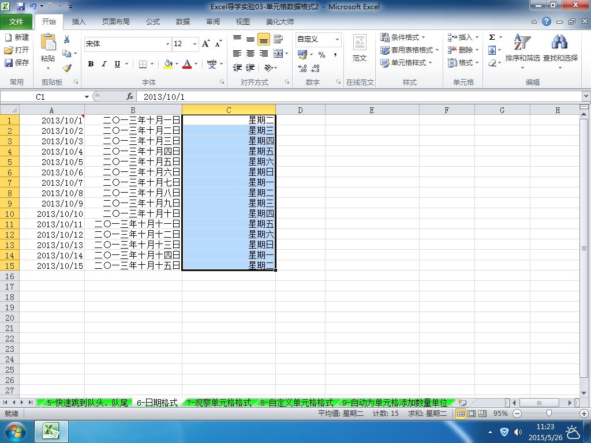Click the 打开 open file button

17,50
